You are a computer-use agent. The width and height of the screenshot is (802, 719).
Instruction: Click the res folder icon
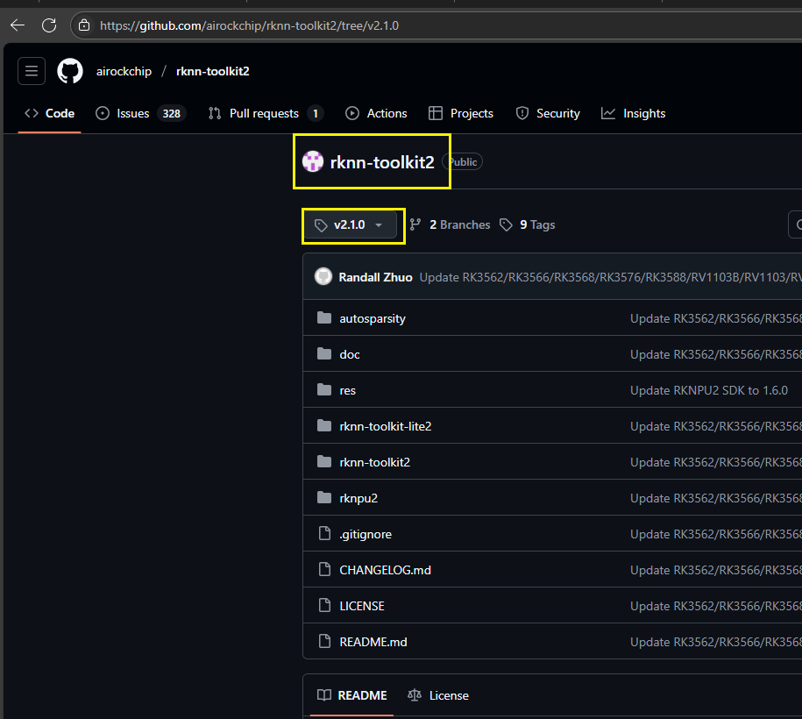click(x=324, y=390)
